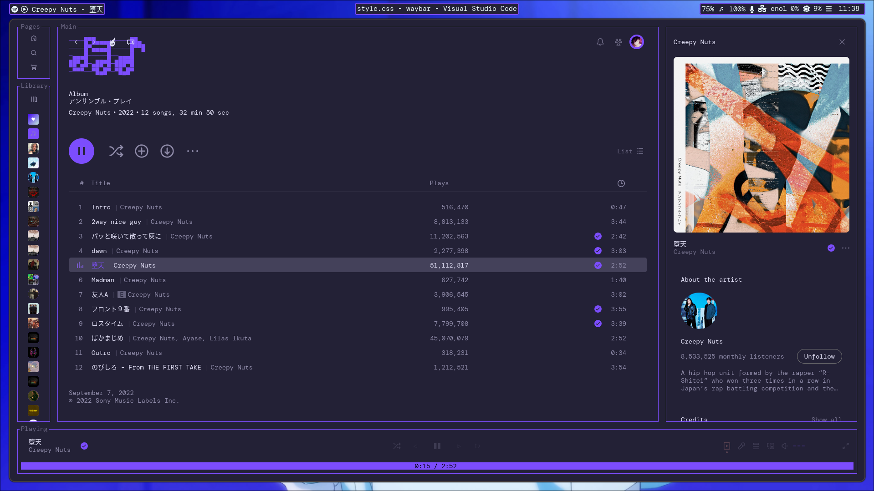Seek within the playback progress bar
Viewport: 874px width, 491px height.
(x=437, y=466)
